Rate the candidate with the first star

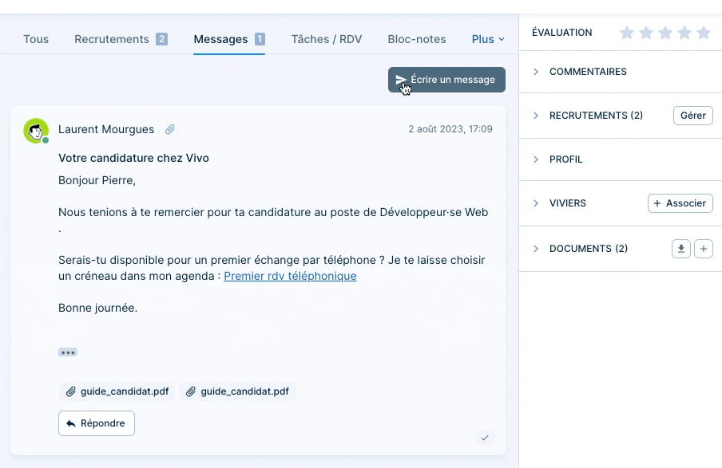(x=627, y=33)
